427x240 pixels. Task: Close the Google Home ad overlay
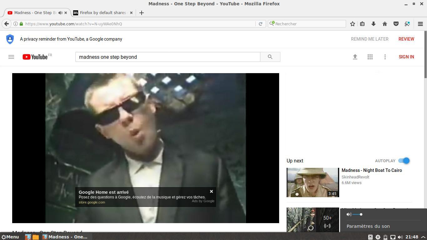[211, 192]
